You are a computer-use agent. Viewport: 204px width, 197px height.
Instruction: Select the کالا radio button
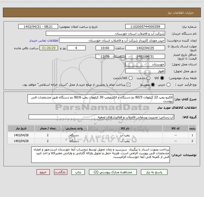point(162,78)
